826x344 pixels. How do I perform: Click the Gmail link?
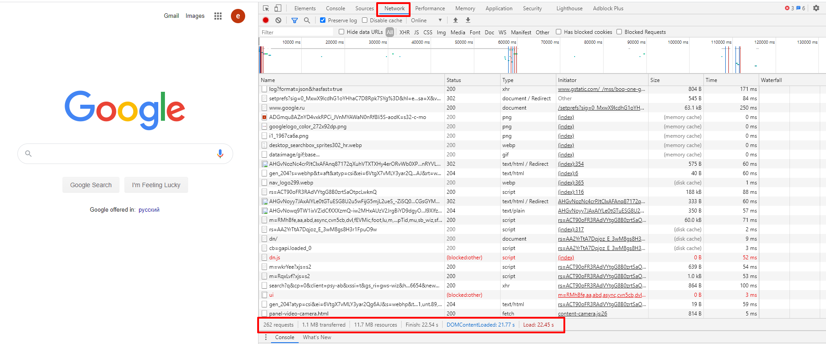[171, 16]
